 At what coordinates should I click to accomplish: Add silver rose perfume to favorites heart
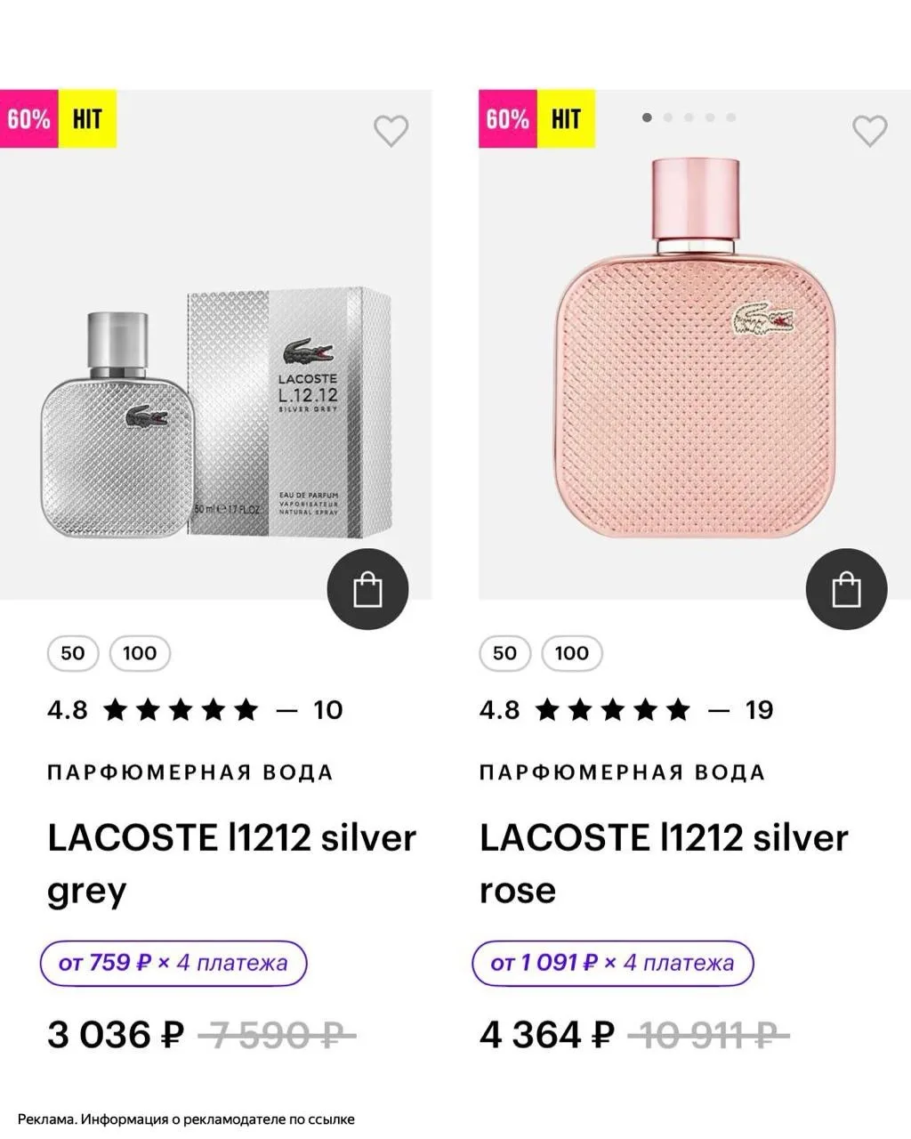(870, 131)
